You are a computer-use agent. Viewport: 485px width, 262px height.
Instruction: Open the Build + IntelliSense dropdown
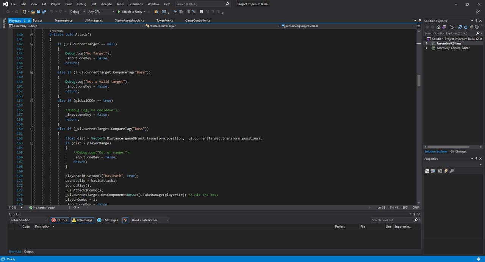click(x=150, y=220)
